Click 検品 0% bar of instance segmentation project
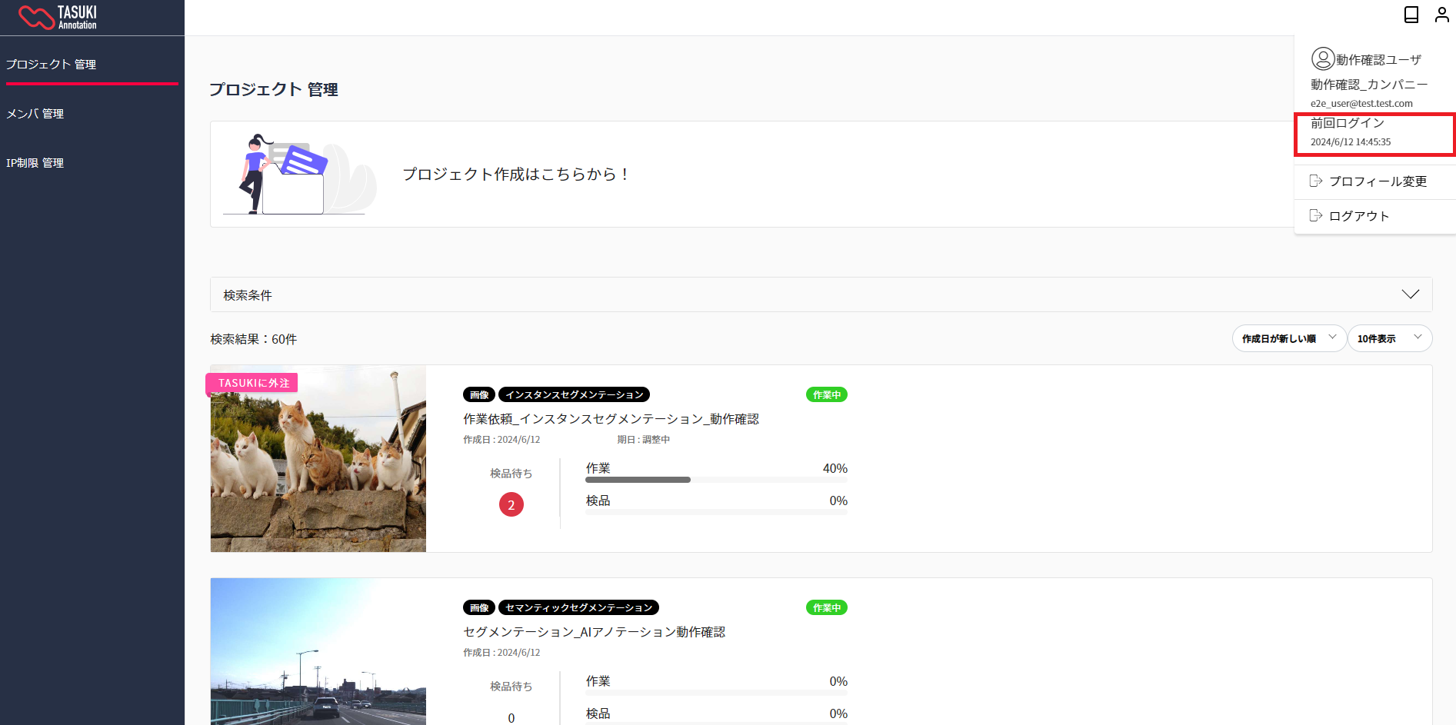 click(x=716, y=512)
